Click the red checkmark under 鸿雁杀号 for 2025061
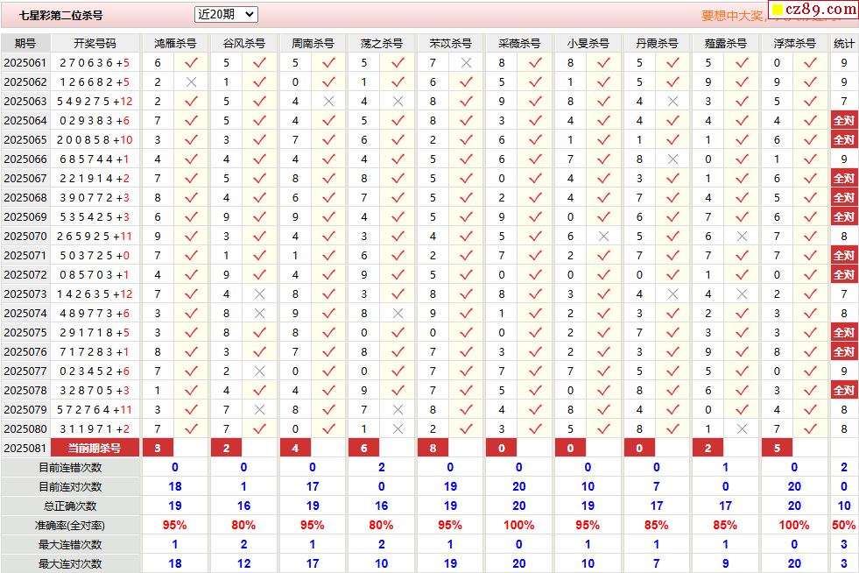Image resolution: width=859 pixels, height=573 pixels. [x=191, y=63]
